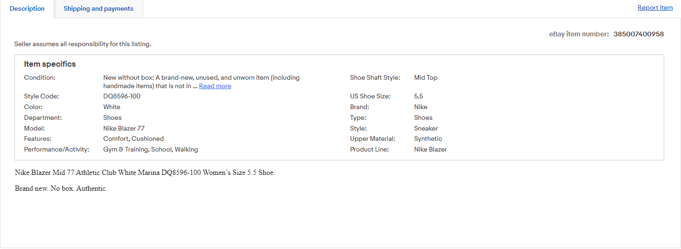Click the Features value Comfort, Cushioned
The height and width of the screenshot is (249, 681).
[133, 139]
